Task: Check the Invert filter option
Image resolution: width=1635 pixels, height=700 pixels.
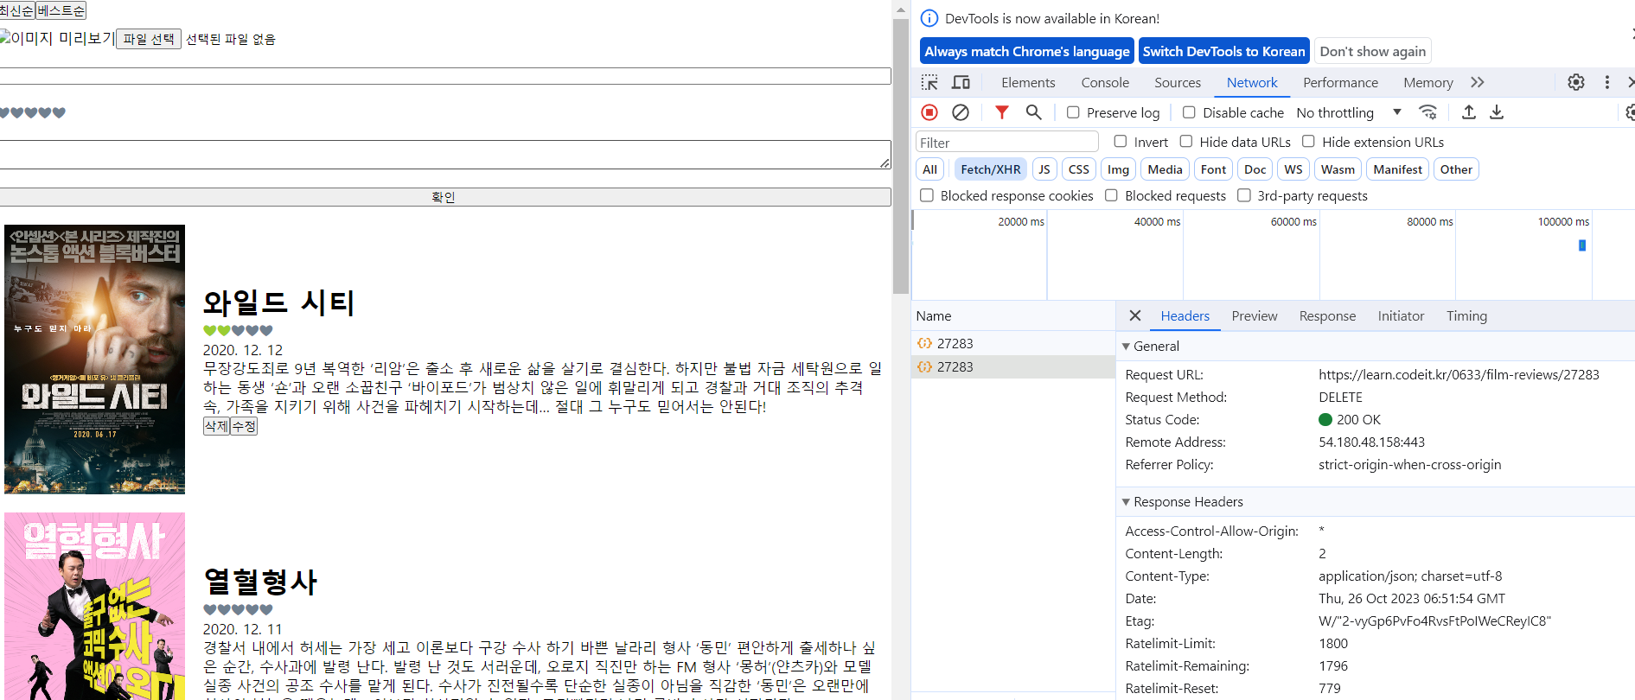Action: pos(1121,142)
